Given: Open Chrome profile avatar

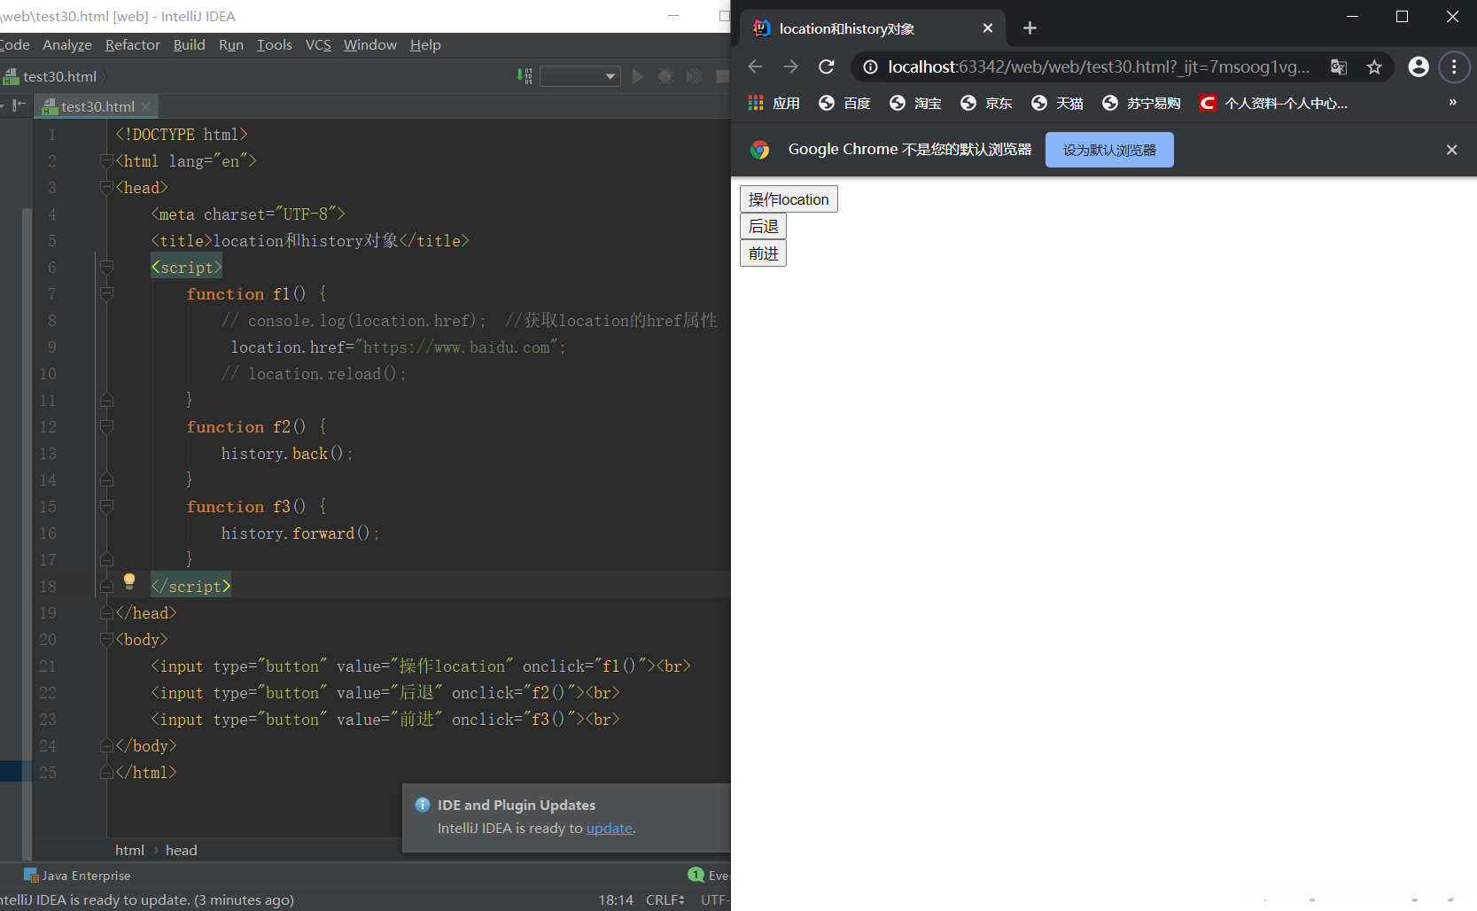Looking at the screenshot, I should click(1418, 67).
